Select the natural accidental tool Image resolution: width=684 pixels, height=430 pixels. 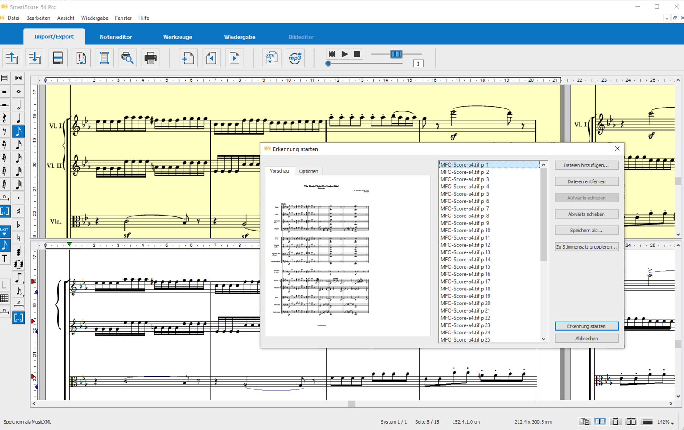coord(18,237)
